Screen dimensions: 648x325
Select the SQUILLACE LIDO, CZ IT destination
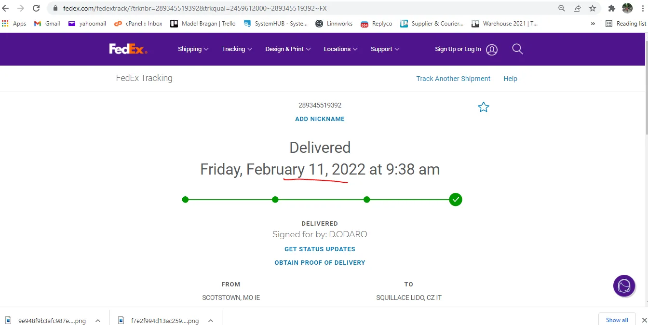click(x=409, y=298)
